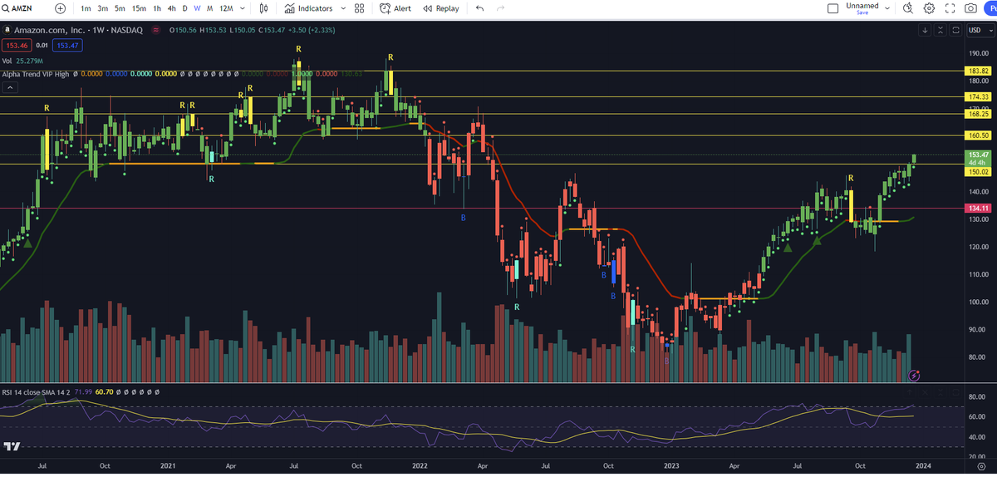
Task: Click the 153.46 sell price button
Action: pyautogui.click(x=17, y=46)
